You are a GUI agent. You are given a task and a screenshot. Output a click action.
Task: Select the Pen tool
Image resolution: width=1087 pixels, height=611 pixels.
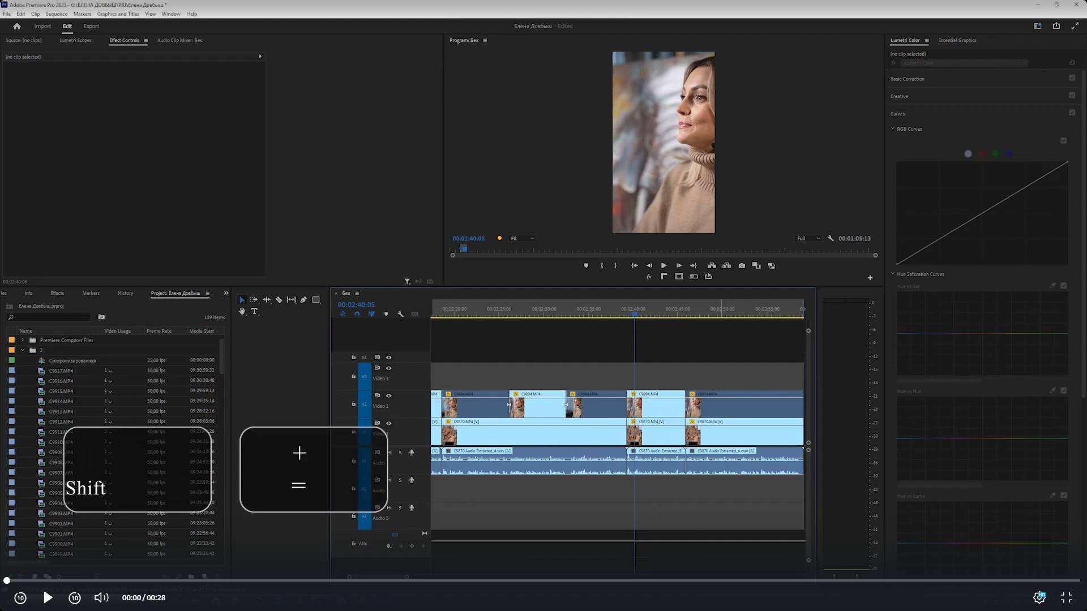point(303,300)
